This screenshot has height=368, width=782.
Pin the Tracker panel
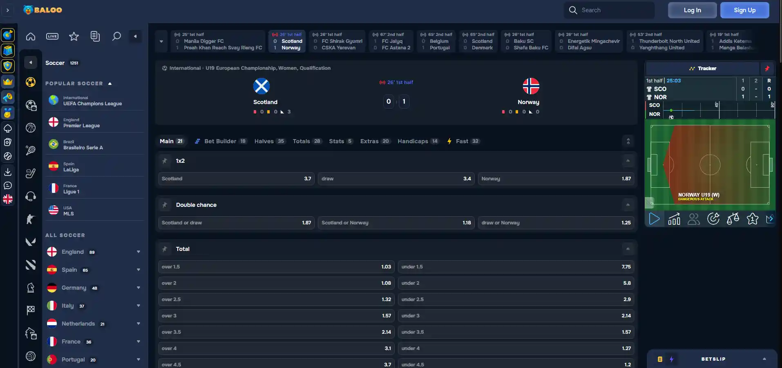767,69
